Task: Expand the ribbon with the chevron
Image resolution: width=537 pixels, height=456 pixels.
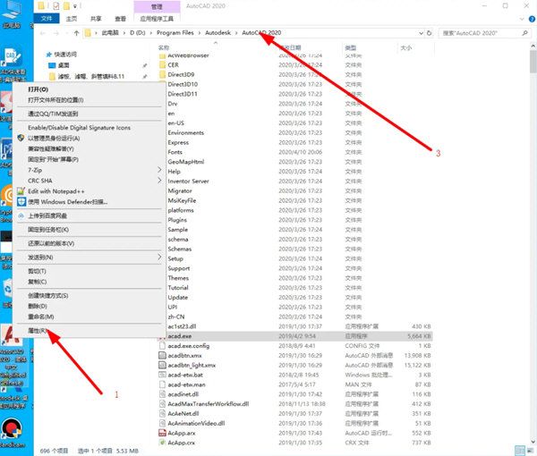Action: coord(522,19)
